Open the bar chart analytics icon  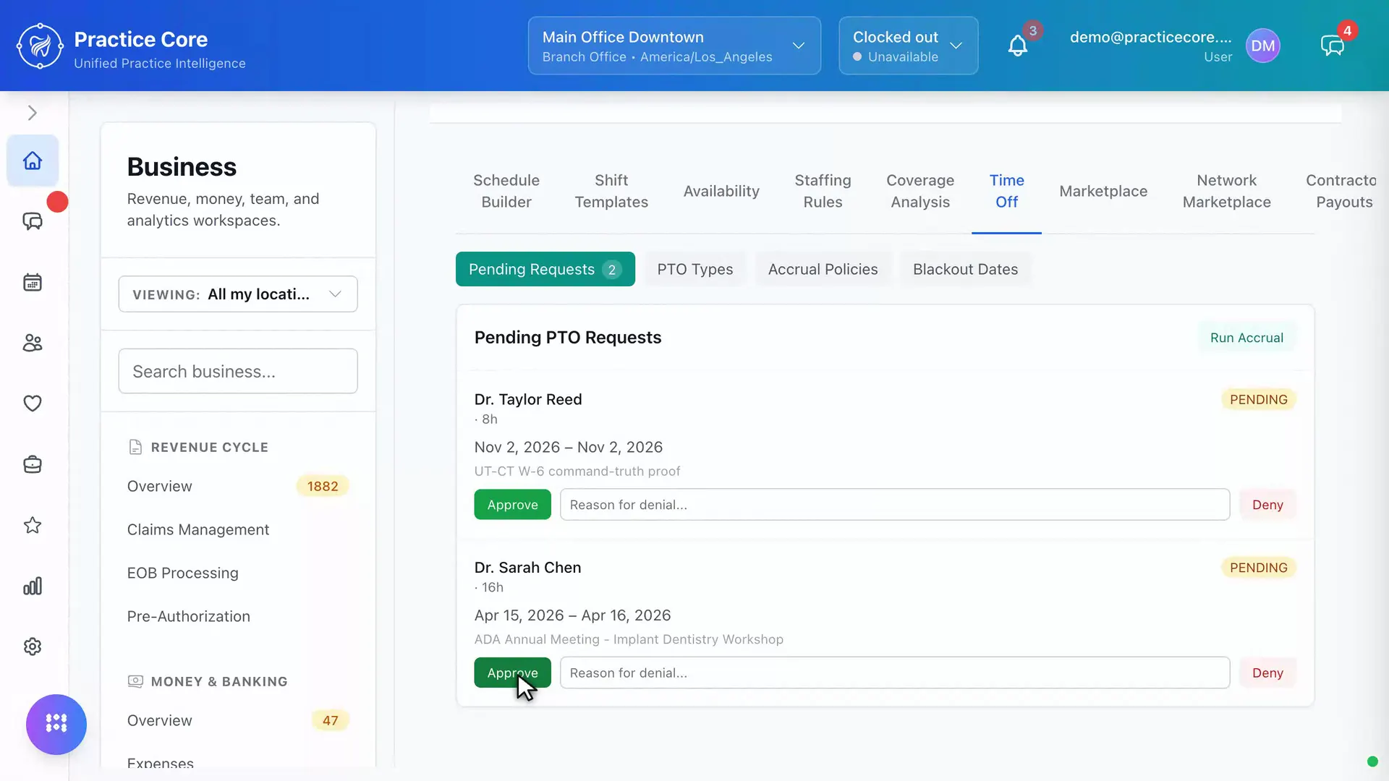click(33, 586)
